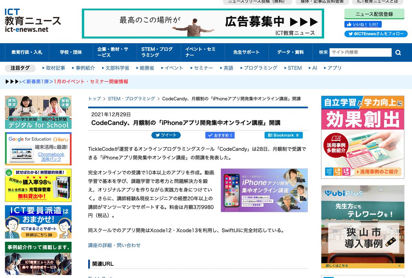Click the サイト内検索 search input field

point(360,52)
